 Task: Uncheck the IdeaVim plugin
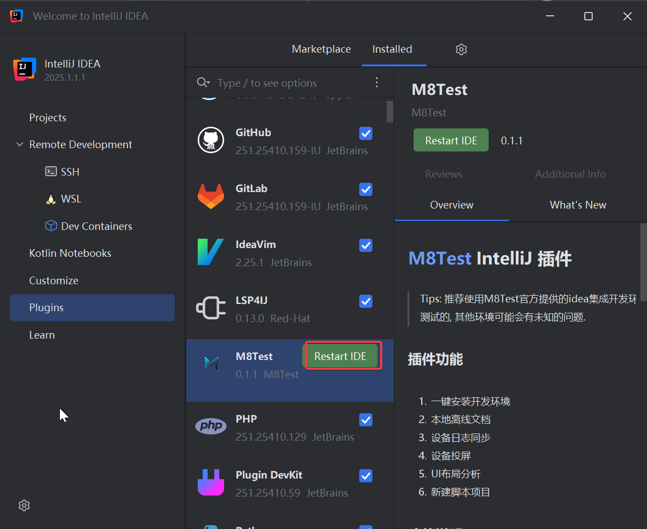[x=365, y=245]
